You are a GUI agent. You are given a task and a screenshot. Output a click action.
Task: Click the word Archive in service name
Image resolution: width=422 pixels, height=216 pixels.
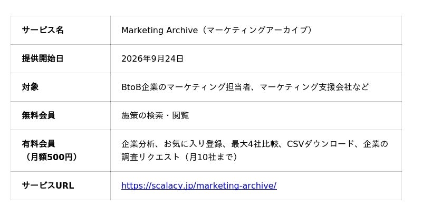click(x=182, y=30)
